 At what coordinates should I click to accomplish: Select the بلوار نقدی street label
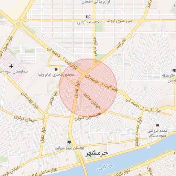pos(77,89)
